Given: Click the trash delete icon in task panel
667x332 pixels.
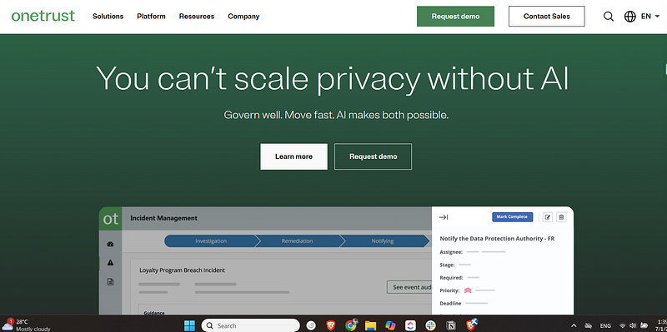Looking at the screenshot, I should (x=561, y=217).
